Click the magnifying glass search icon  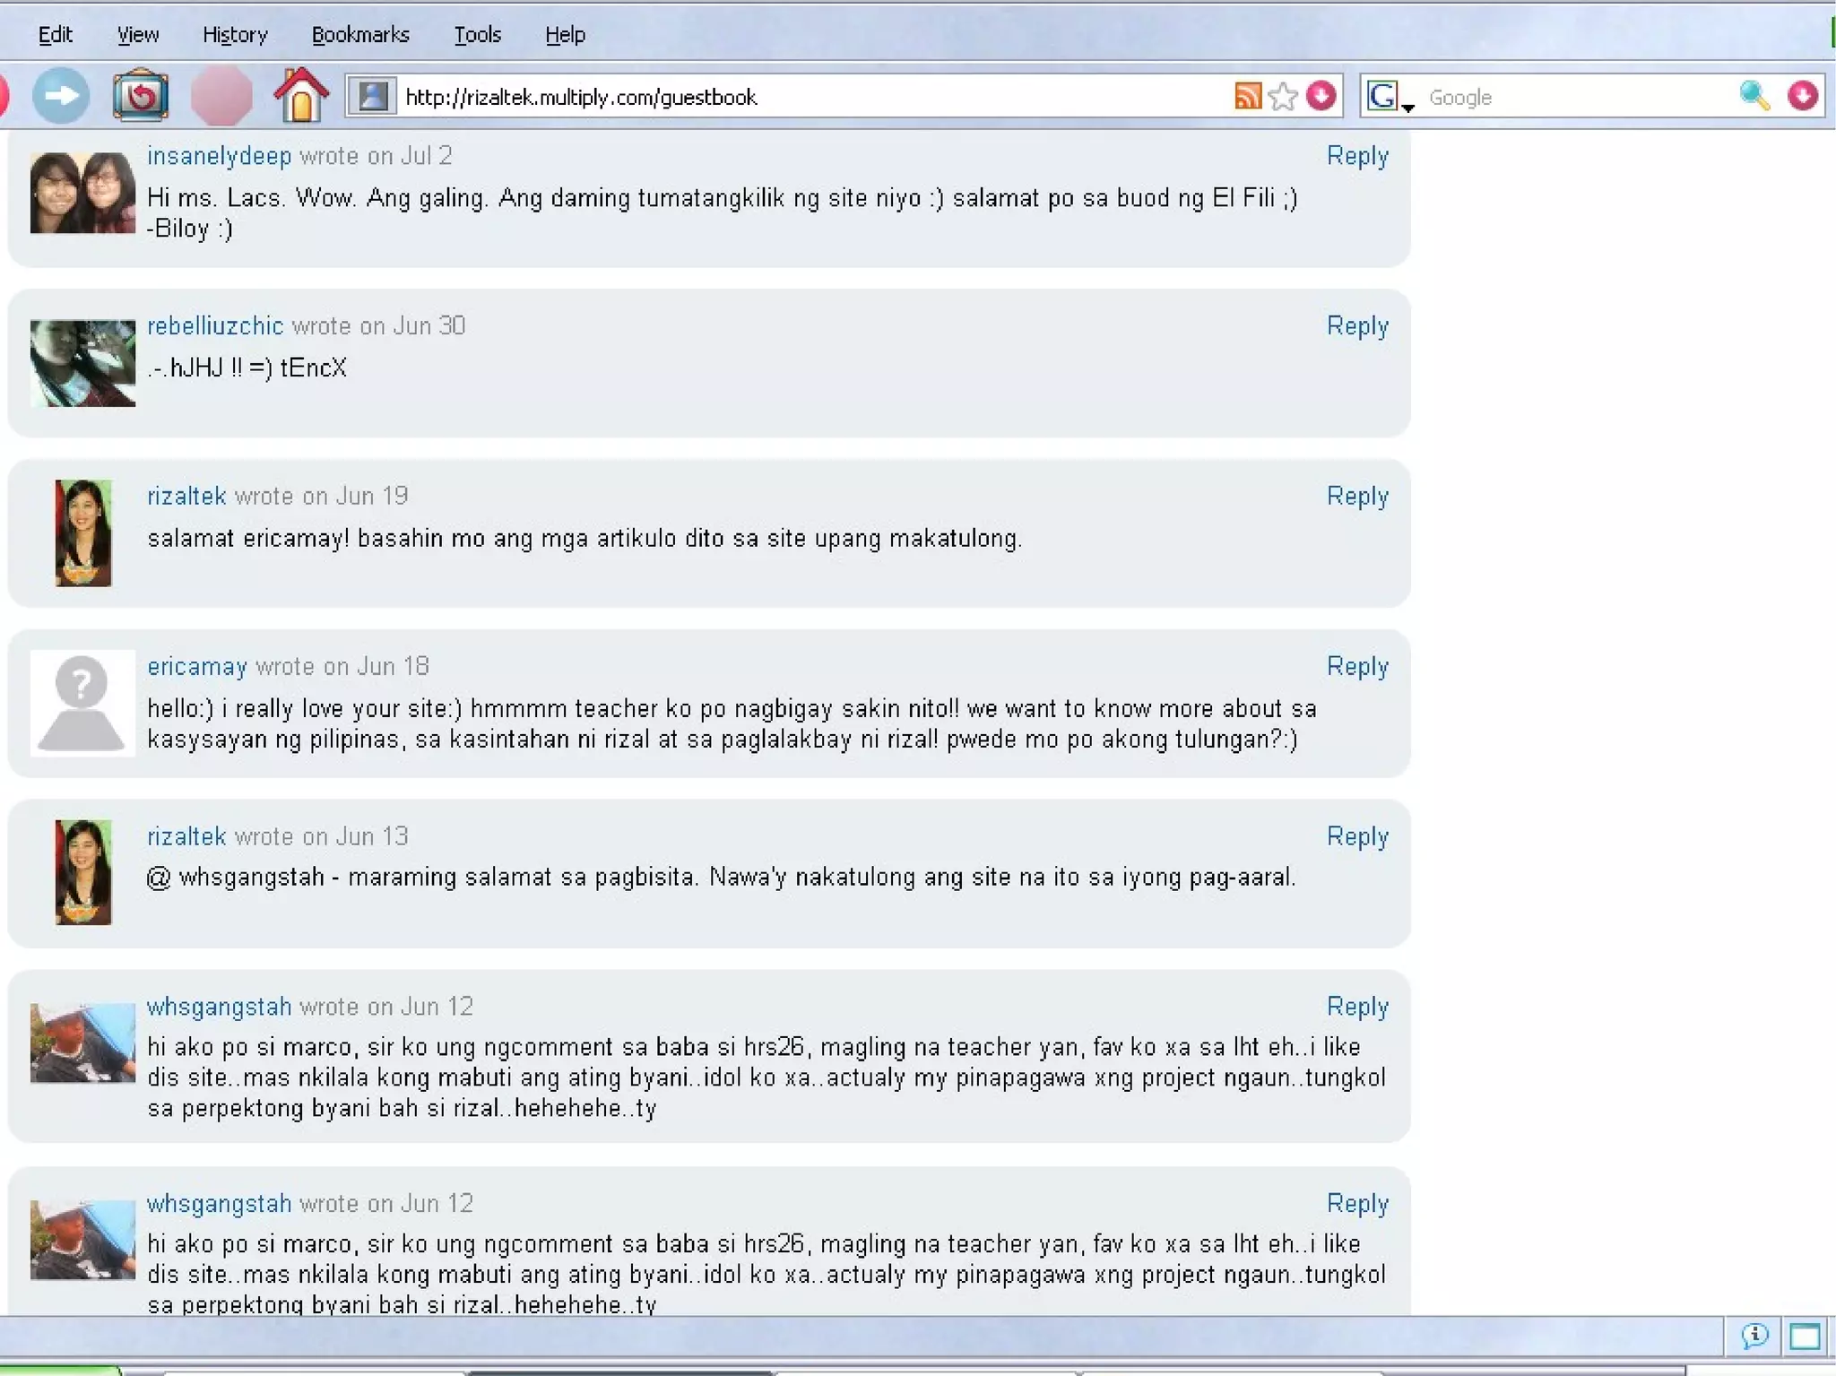point(1754,96)
